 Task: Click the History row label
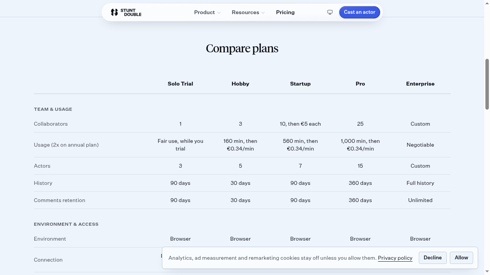click(43, 183)
